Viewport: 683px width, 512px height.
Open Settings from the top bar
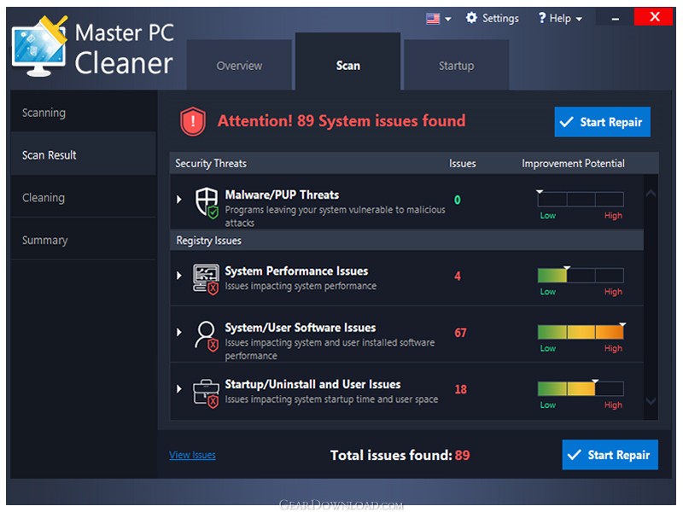coord(493,18)
